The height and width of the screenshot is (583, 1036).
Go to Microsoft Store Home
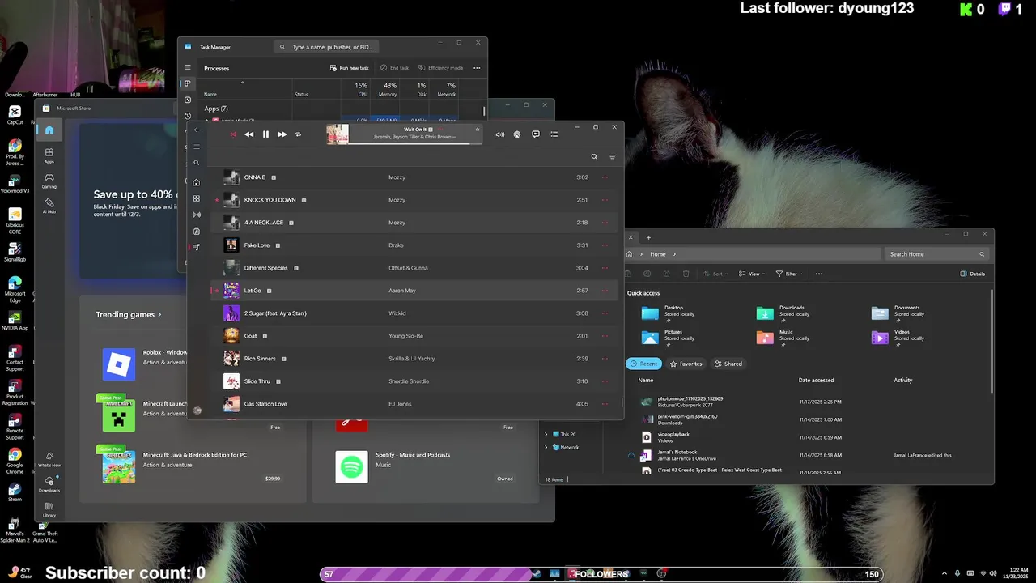pyautogui.click(x=49, y=130)
